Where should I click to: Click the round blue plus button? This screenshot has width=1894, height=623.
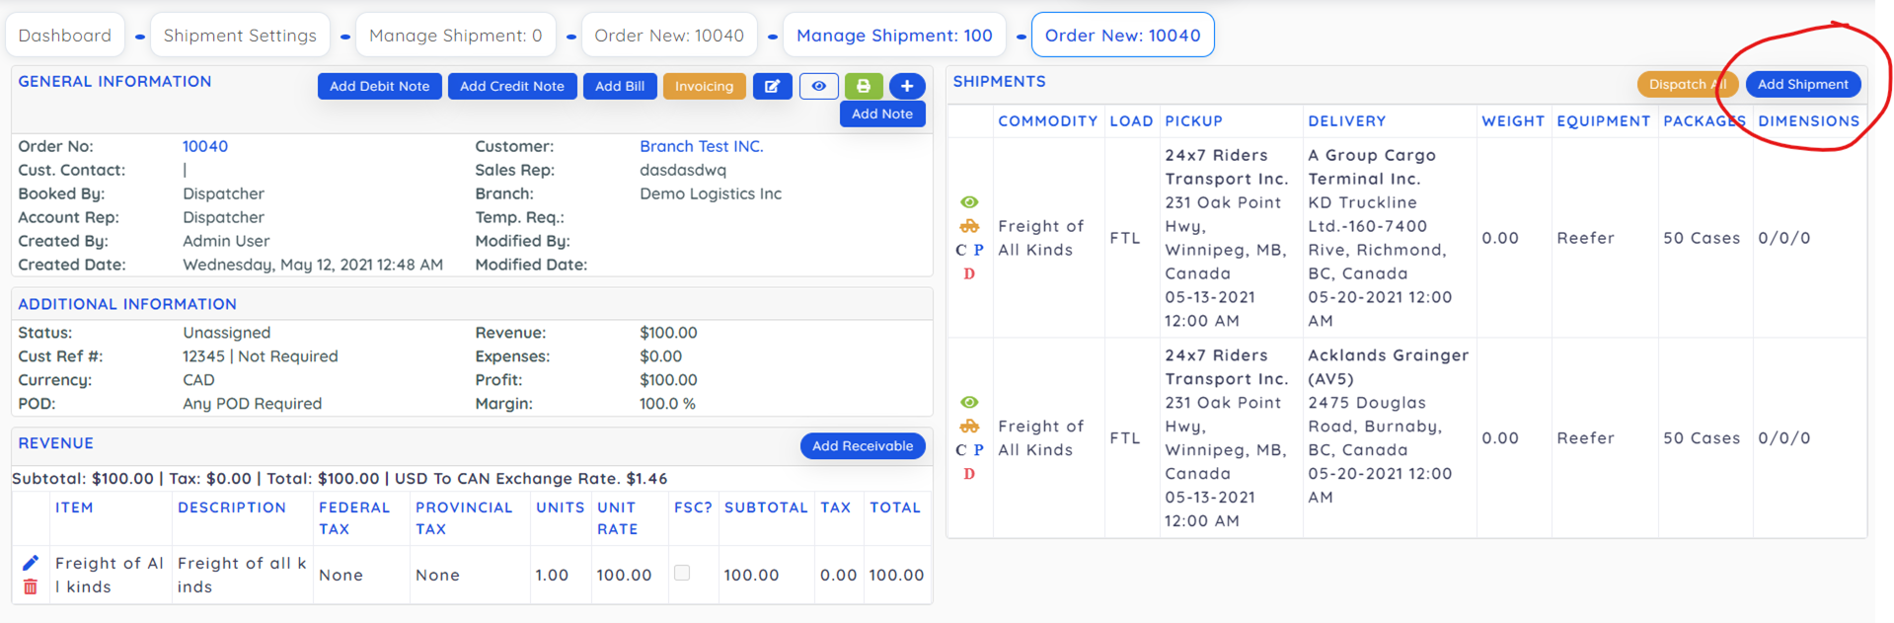(906, 87)
